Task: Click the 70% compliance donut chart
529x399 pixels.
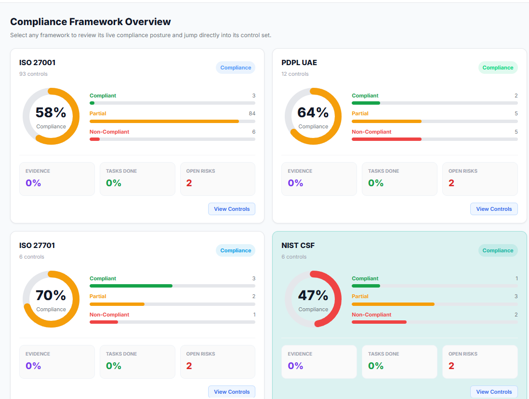Action: tap(51, 299)
